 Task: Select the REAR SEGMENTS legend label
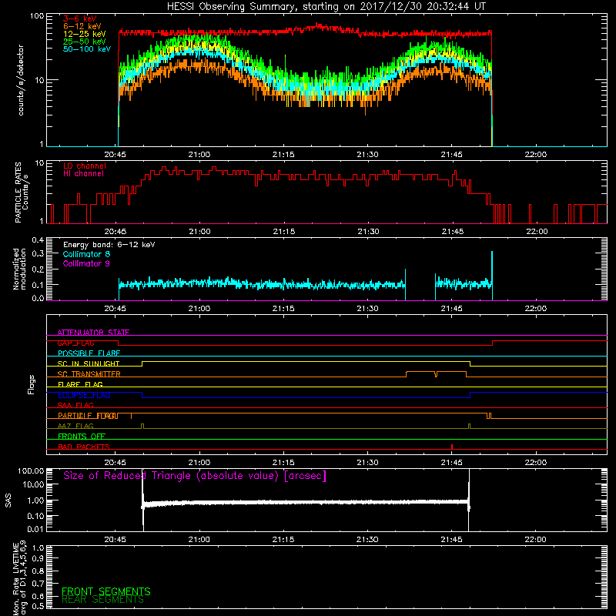pos(102,600)
